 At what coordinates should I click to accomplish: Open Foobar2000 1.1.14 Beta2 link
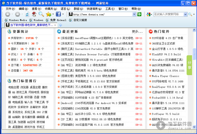click(x=167, y=98)
